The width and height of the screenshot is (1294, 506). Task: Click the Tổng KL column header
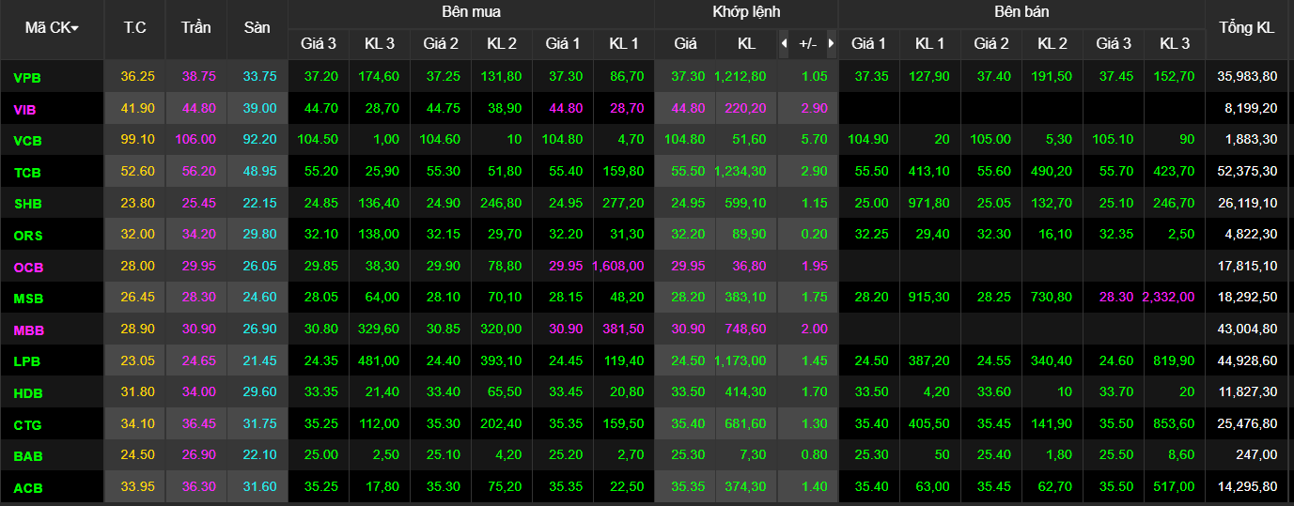1246,28
